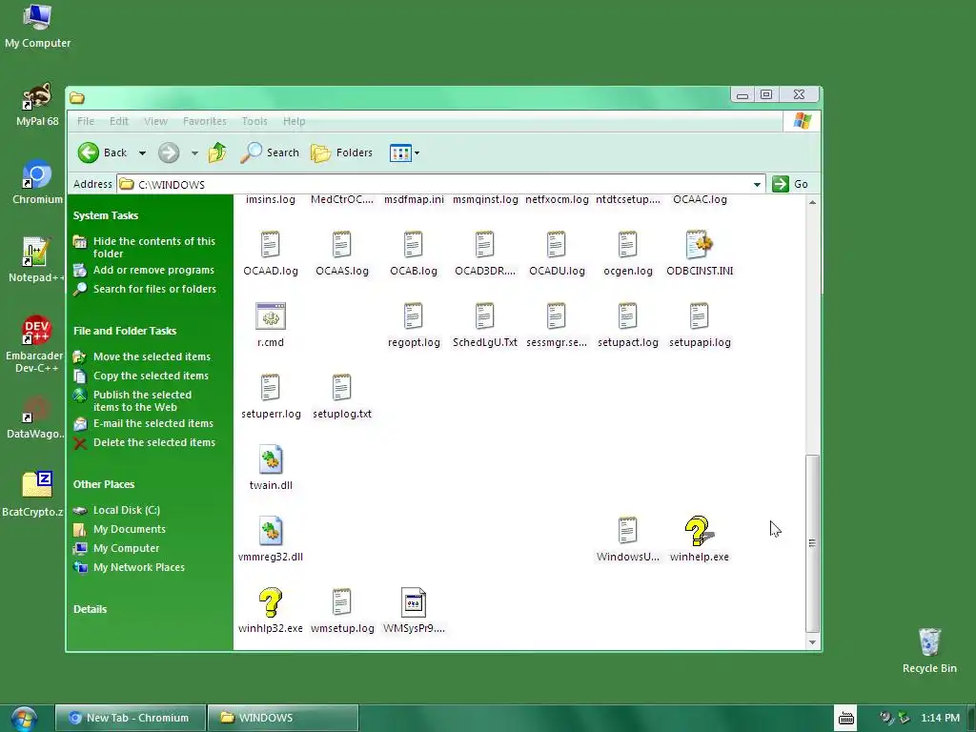Click the Go button
Viewport: 976px width, 732px height.
[x=790, y=184]
